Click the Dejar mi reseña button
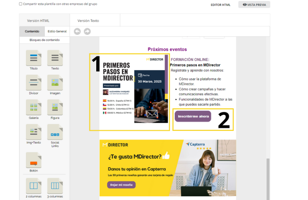 122,185
